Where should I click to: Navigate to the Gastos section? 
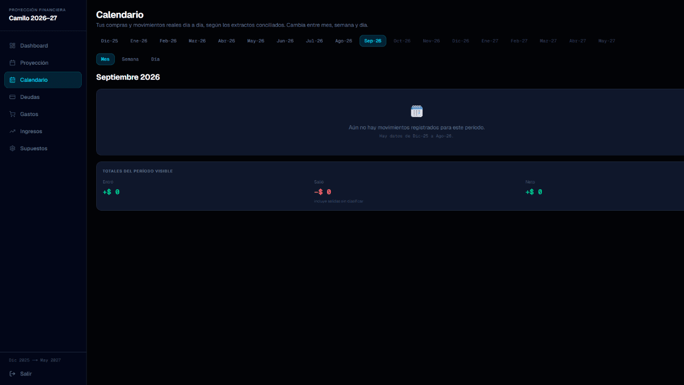pyautogui.click(x=43, y=114)
